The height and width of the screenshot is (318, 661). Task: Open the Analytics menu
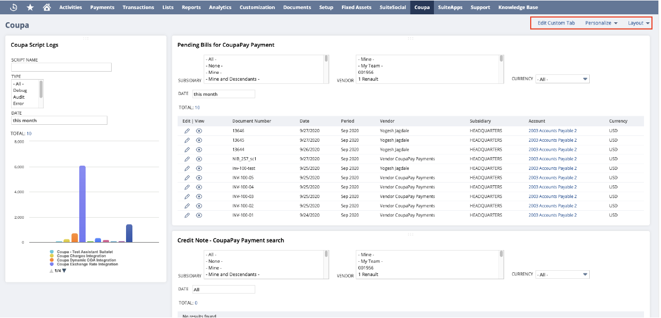pos(220,7)
